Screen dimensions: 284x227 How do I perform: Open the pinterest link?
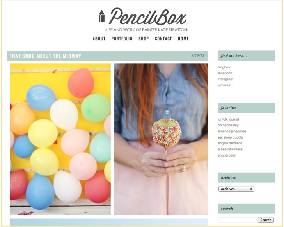(x=224, y=85)
